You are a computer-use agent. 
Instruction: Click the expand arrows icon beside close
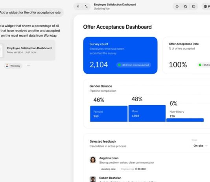(86, 6)
